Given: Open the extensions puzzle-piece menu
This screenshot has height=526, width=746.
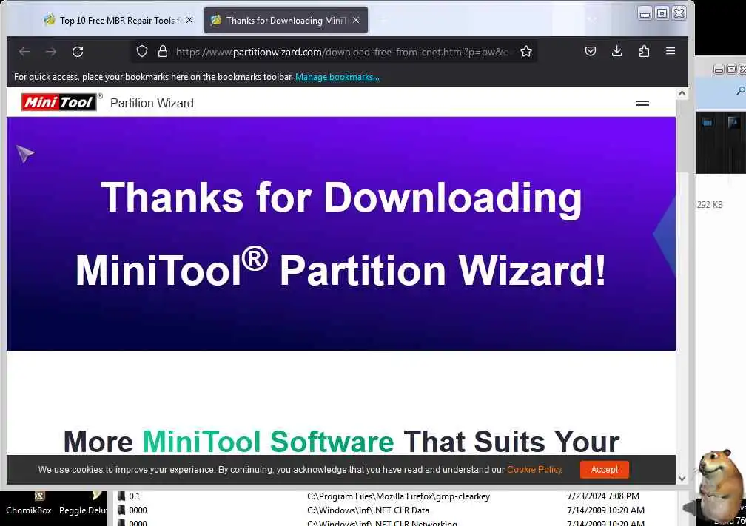Looking at the screenshot, I should 644,51.
